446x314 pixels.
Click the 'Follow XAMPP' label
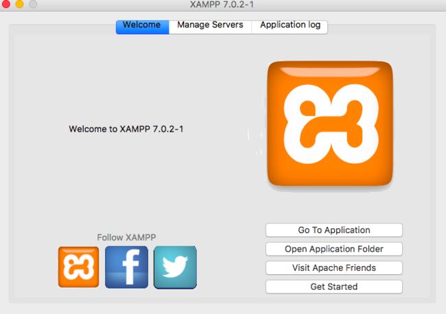(x=126, y=237)
